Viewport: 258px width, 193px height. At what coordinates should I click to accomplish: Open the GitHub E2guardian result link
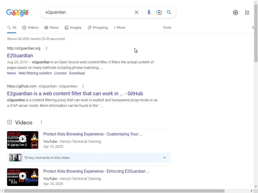[75, 93]
